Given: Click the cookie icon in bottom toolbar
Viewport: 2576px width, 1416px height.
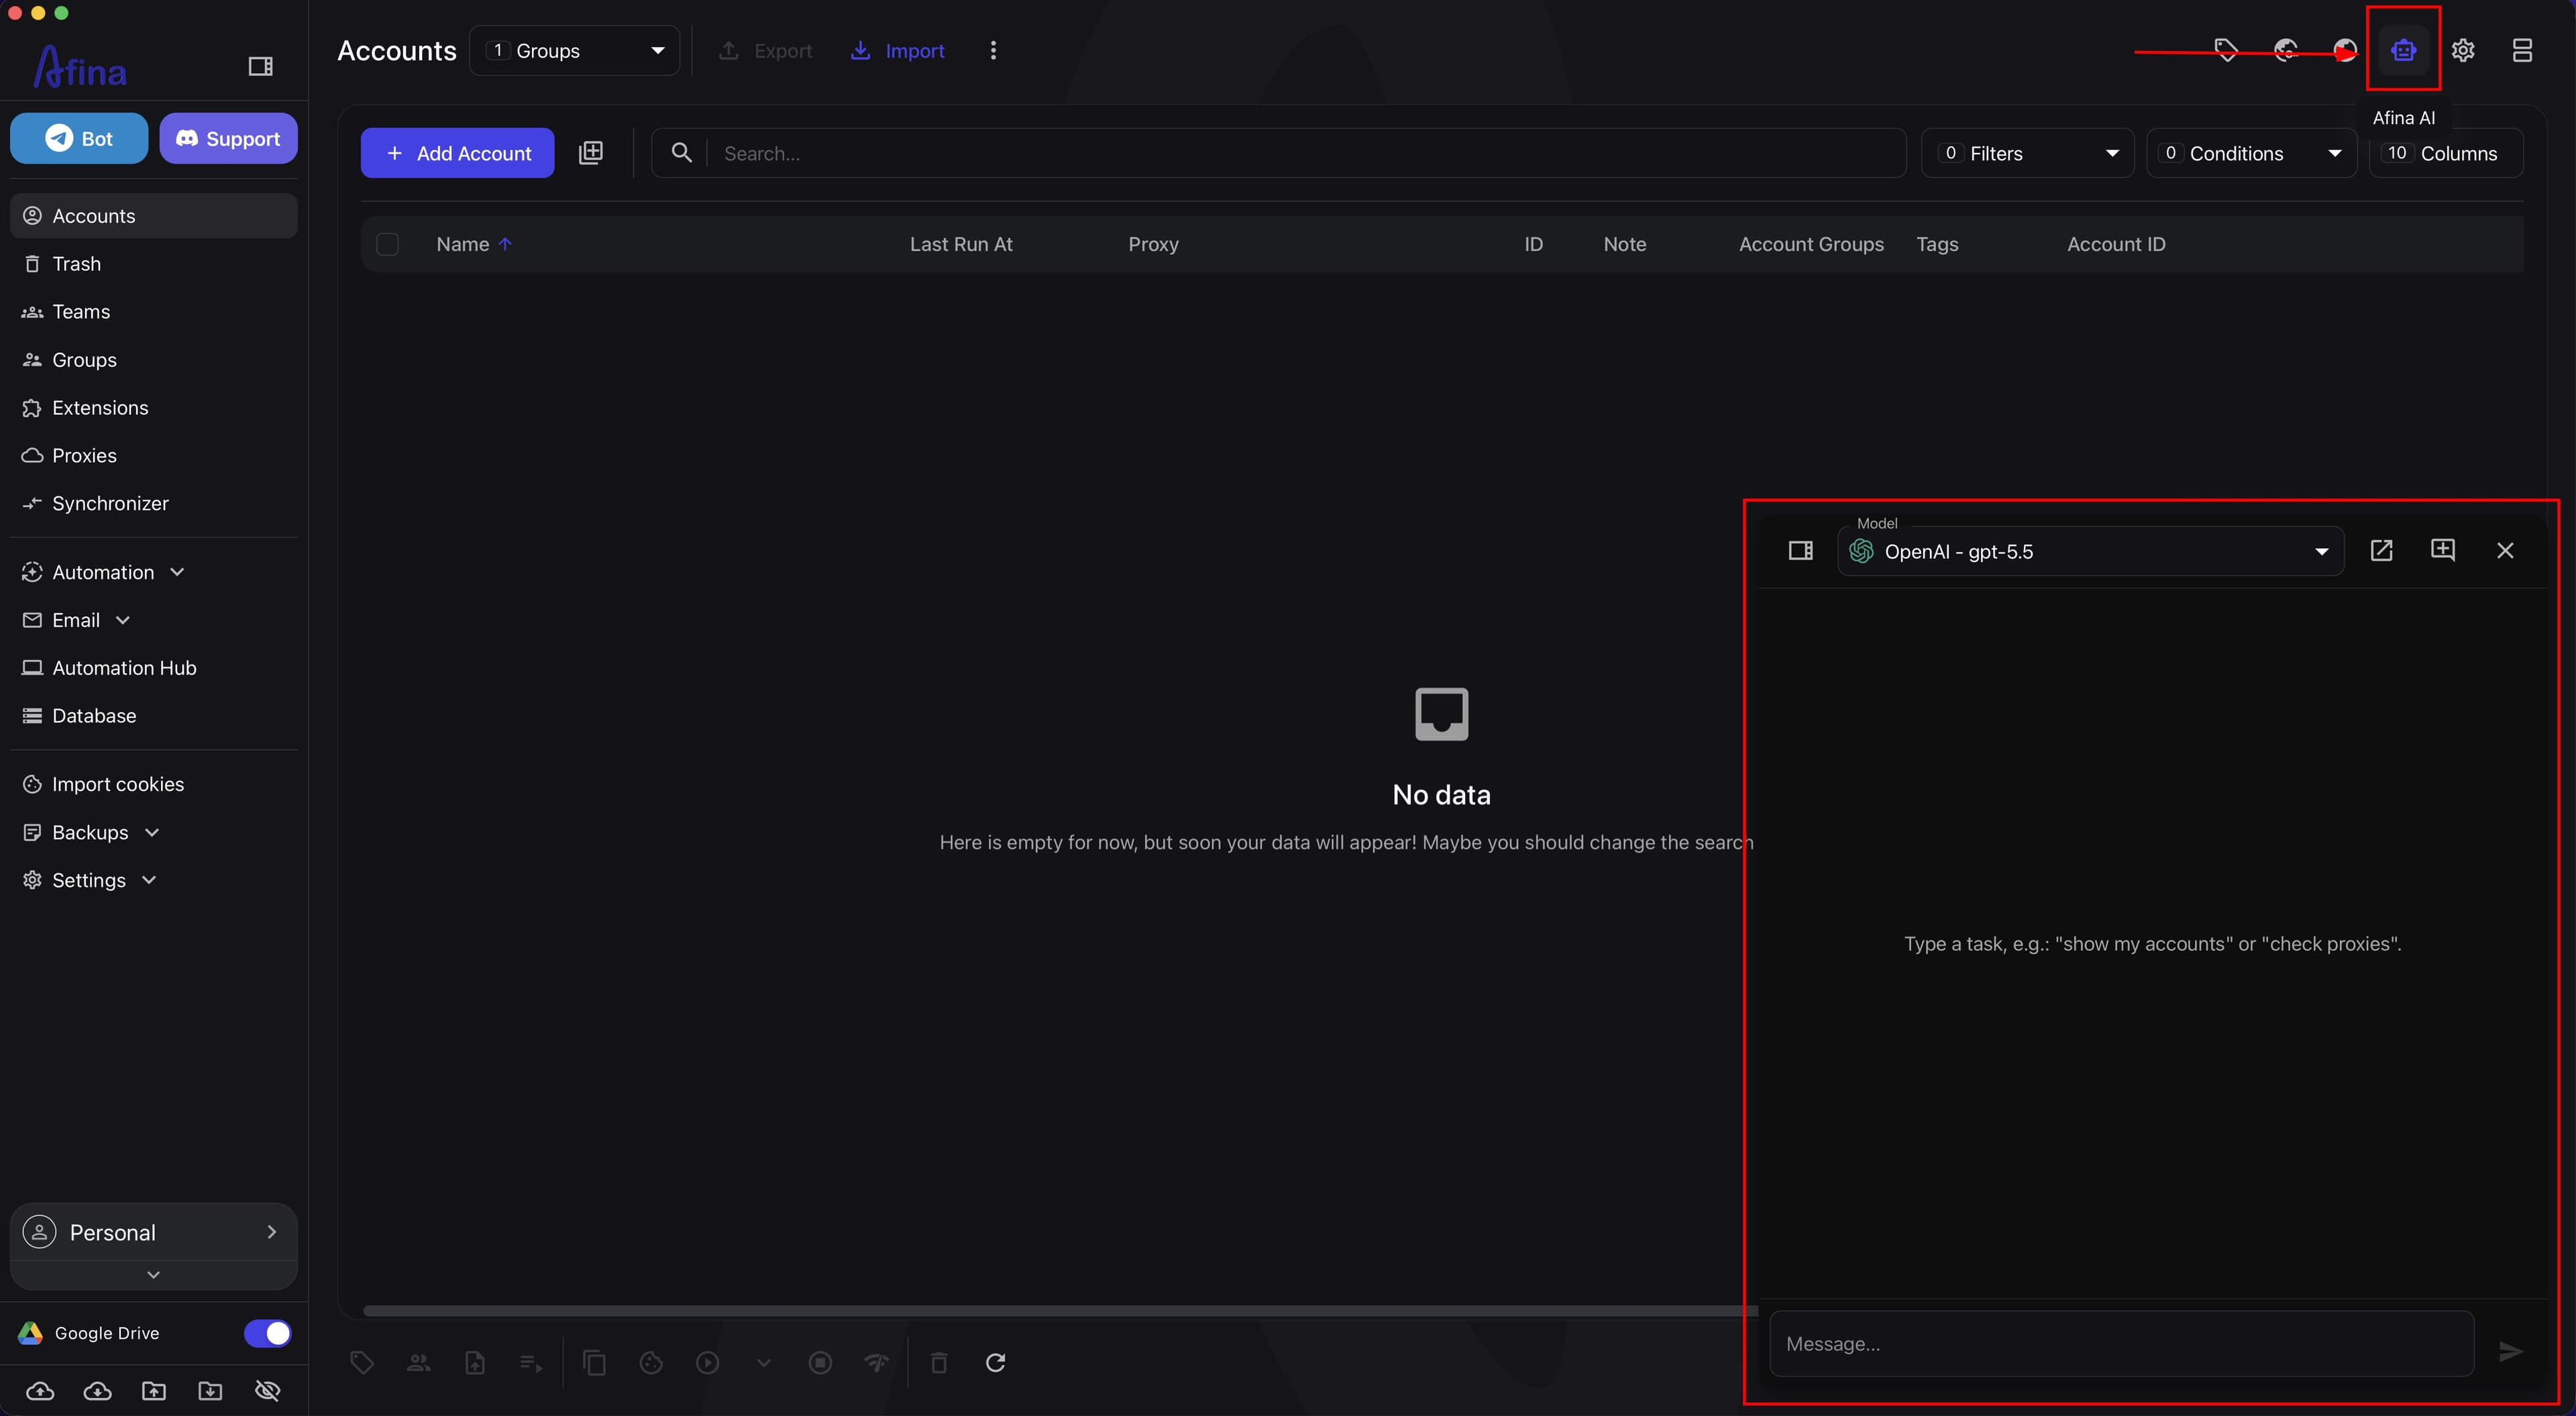Looking at the screenshot, I should [x=651, y=1362].
